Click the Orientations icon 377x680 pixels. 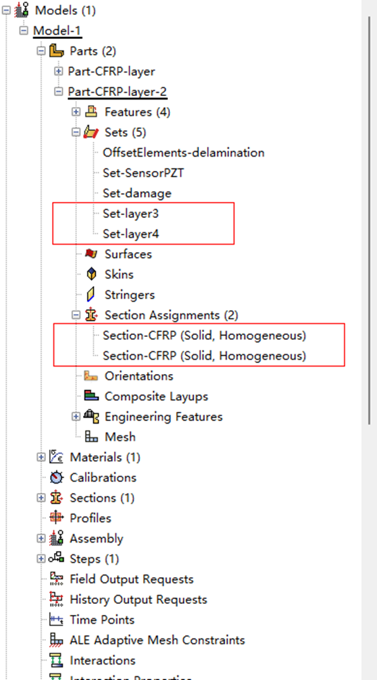coord(91,376)
